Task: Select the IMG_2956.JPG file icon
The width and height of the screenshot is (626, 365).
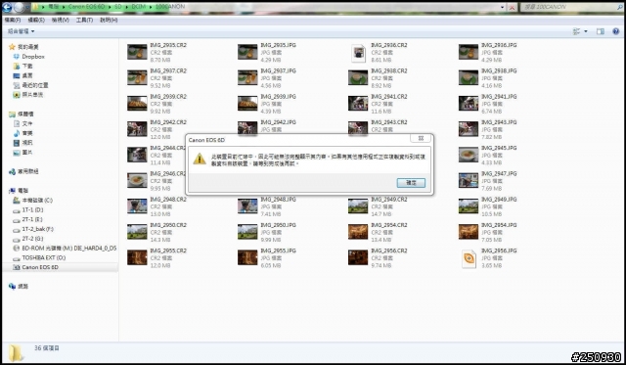Action: 469,258
